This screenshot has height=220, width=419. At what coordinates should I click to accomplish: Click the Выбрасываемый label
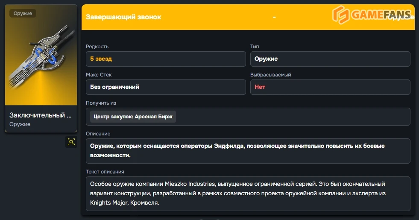[271, 75]
